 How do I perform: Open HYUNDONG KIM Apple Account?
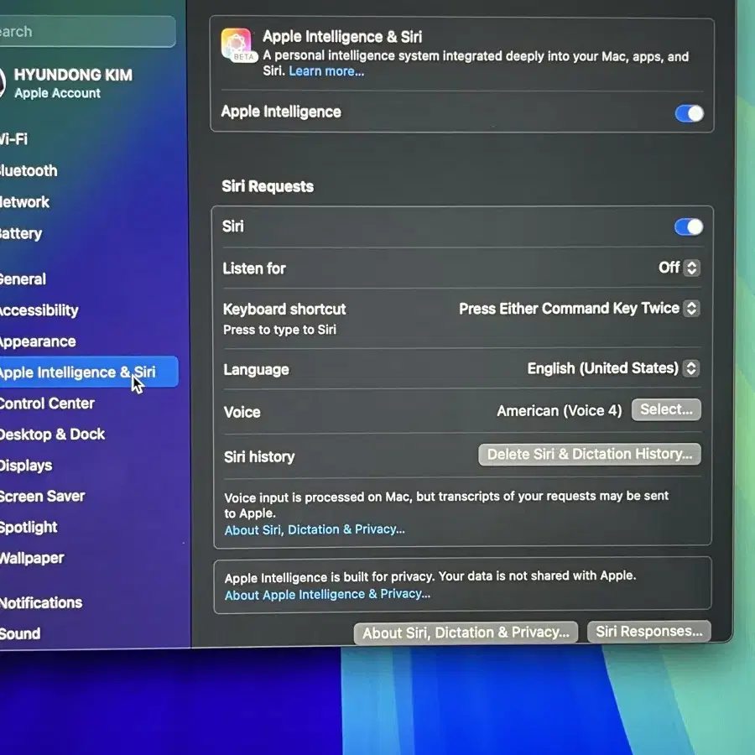point(67,83)
